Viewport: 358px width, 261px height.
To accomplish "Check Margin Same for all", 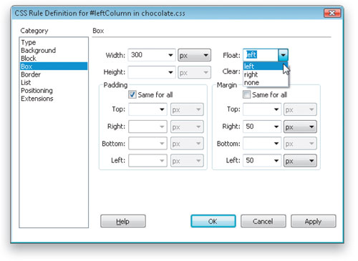I will tap(246, 94).
